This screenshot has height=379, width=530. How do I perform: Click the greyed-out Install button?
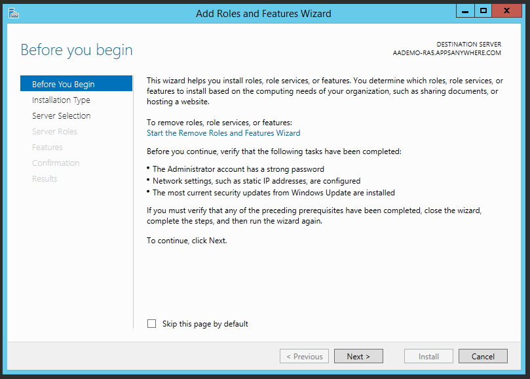(428, 357)
